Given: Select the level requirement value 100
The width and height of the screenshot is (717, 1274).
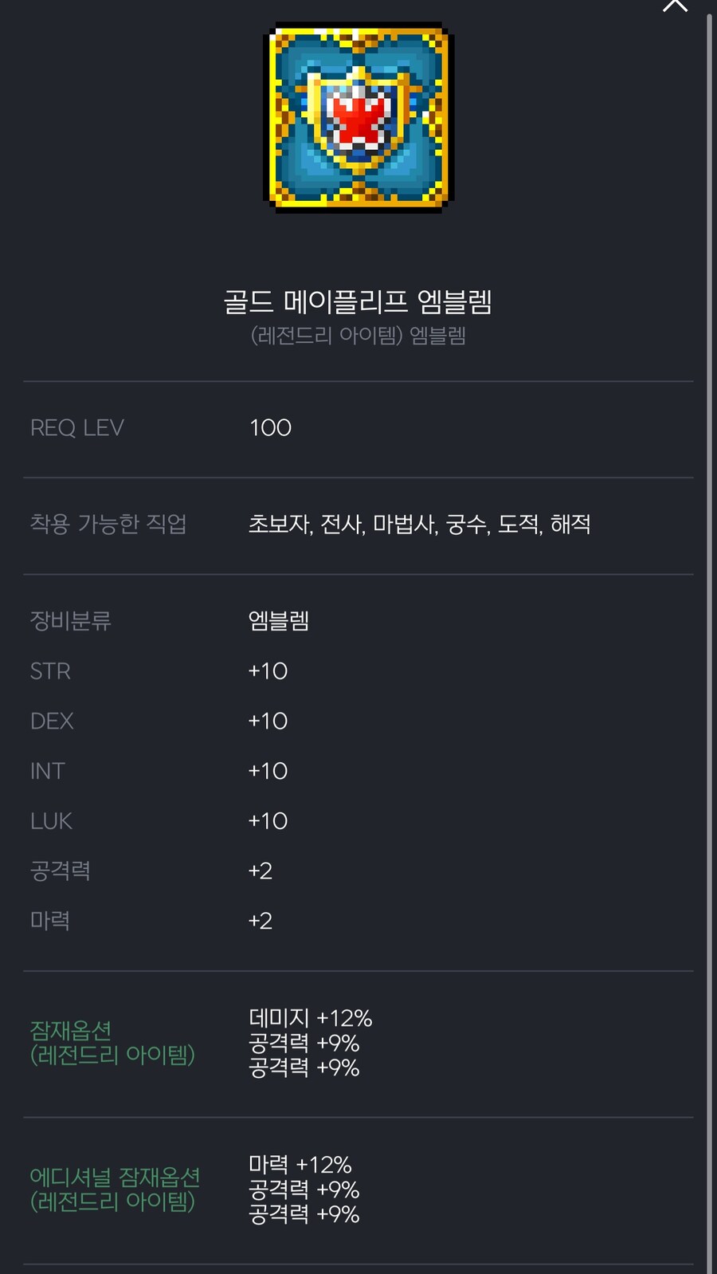Looking at the screenshot, I should coord(269,427).
